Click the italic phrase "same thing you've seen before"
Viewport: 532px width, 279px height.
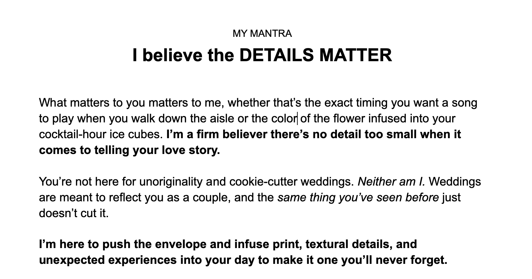pos(358,197)
